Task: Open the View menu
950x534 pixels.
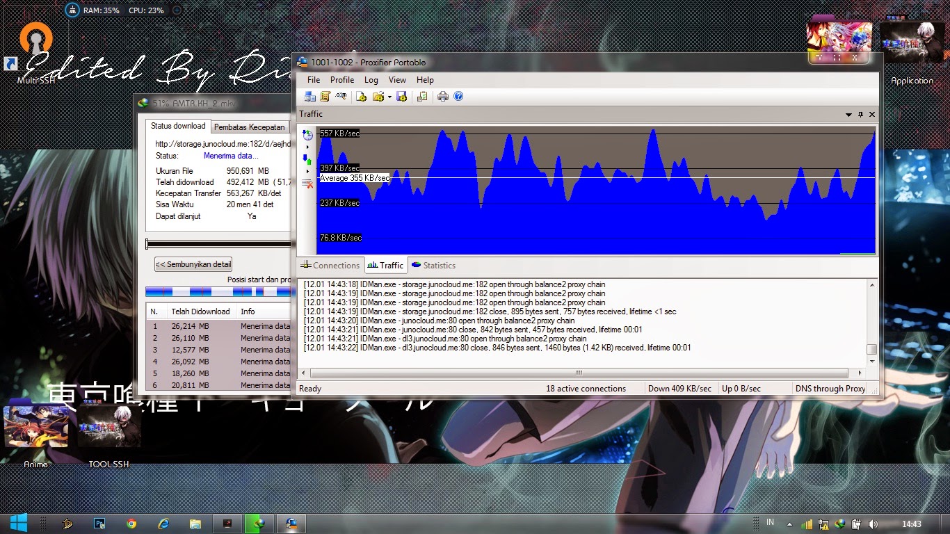Action: (x=397, y=80)
